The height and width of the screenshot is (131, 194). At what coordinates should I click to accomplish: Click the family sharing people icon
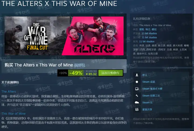(x=137, y=109)
